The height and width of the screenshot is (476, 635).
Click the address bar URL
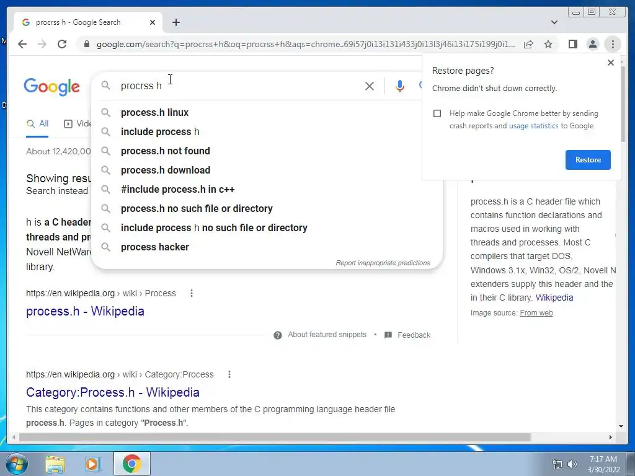pyautogui.click(x=306, y=44)
